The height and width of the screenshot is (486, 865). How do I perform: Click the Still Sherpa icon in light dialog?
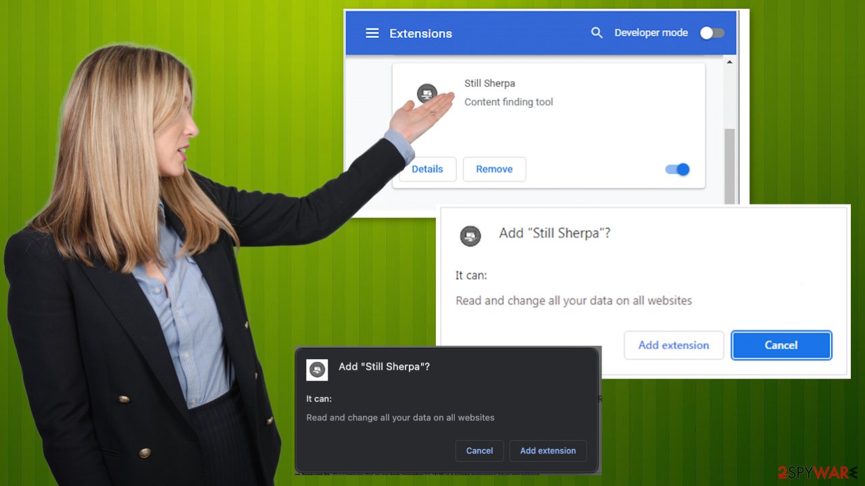[x=470, y=236]
